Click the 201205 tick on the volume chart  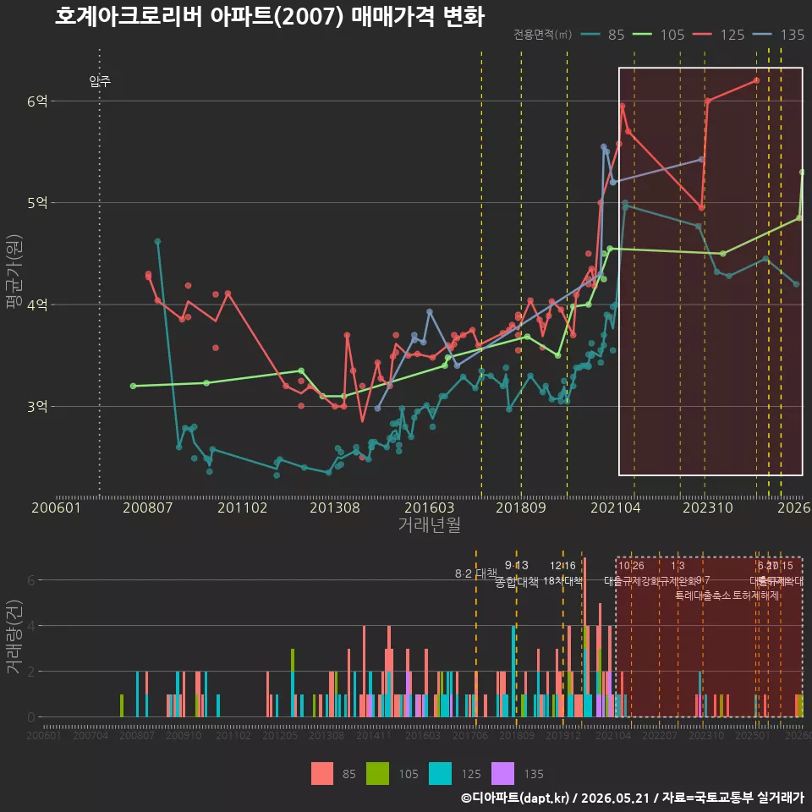(280, 735)
